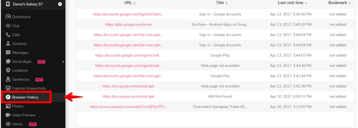Click the Geofences marker icon

click(8, 79)
